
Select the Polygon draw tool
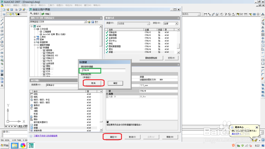2,31
